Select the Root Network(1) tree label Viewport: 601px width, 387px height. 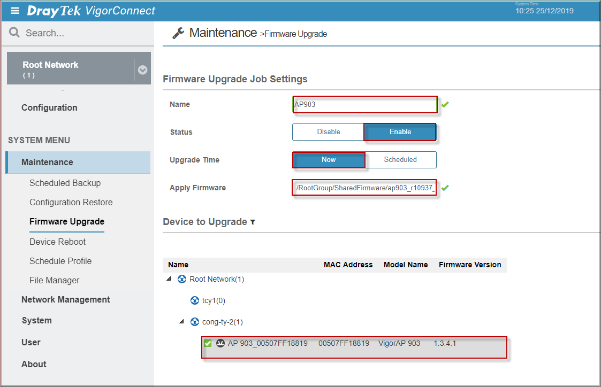point(217,279)
